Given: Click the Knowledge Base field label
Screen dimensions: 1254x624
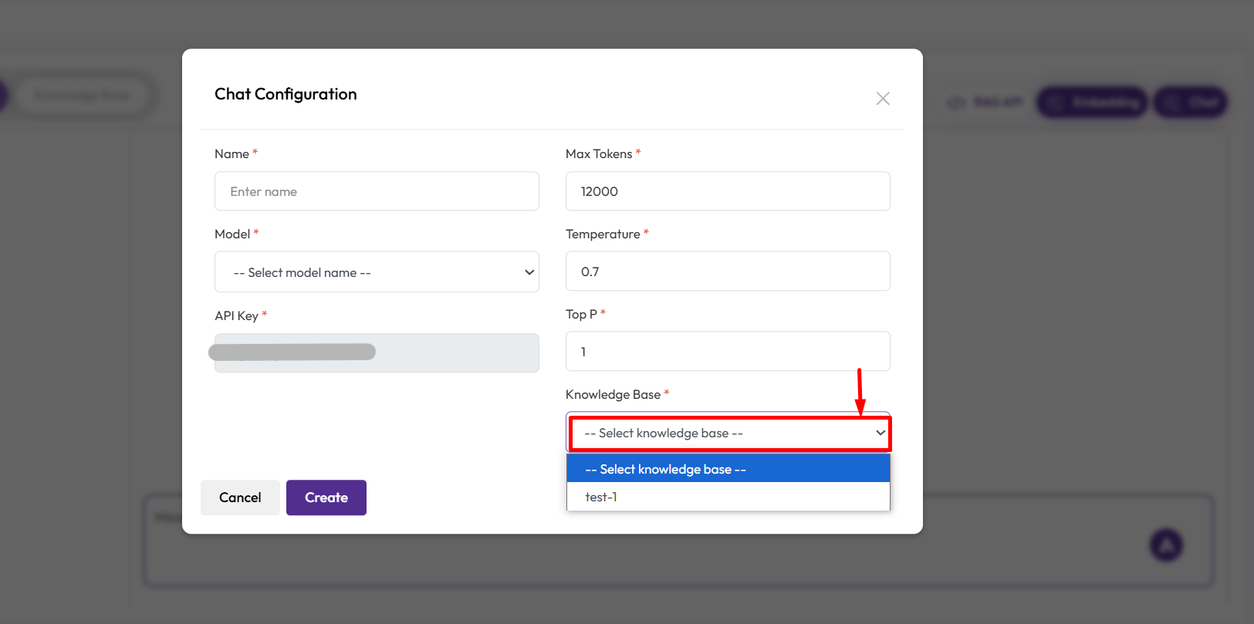Looking at the screenshot, I should (x=613, y=395).
